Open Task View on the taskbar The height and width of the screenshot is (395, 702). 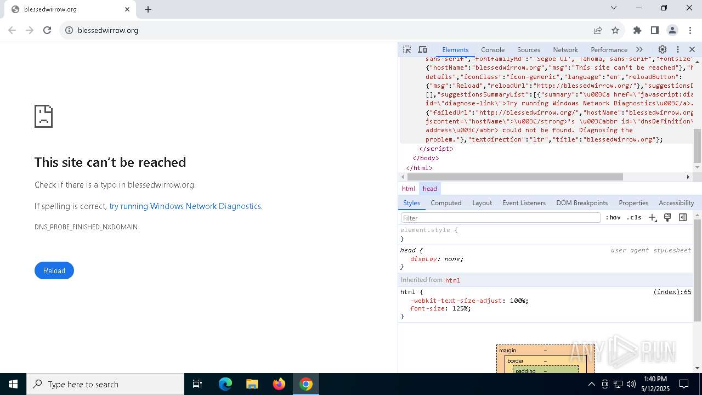point(197,384)
